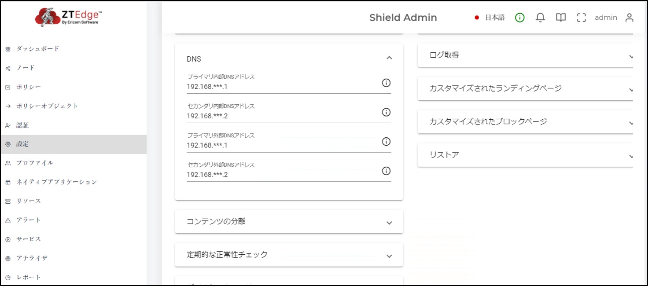648x286 pixels.
Task: Change language via 日本語 selector
Action: [490, 18]
